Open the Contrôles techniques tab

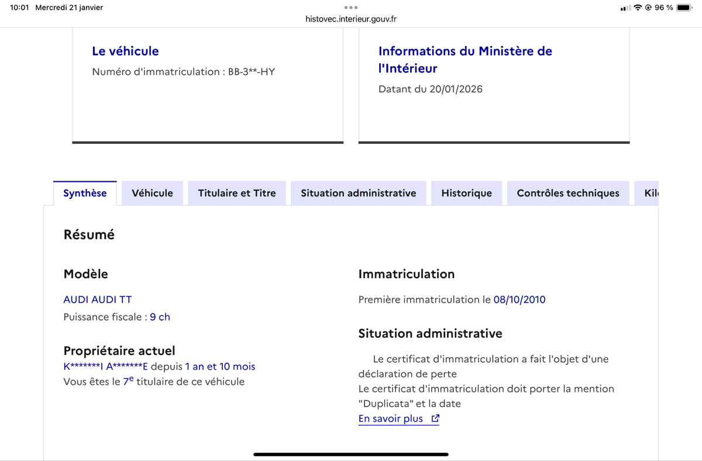pyautogui.click(x=568, y=193)
